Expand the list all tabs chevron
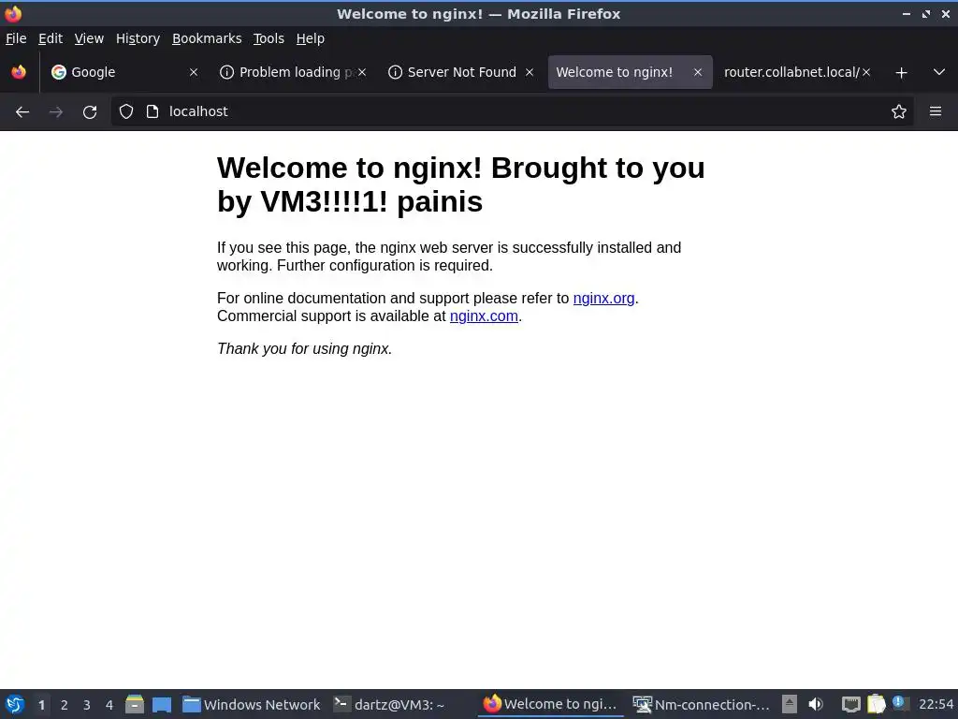This screenshot has height=719, width=958. (939, 72)
